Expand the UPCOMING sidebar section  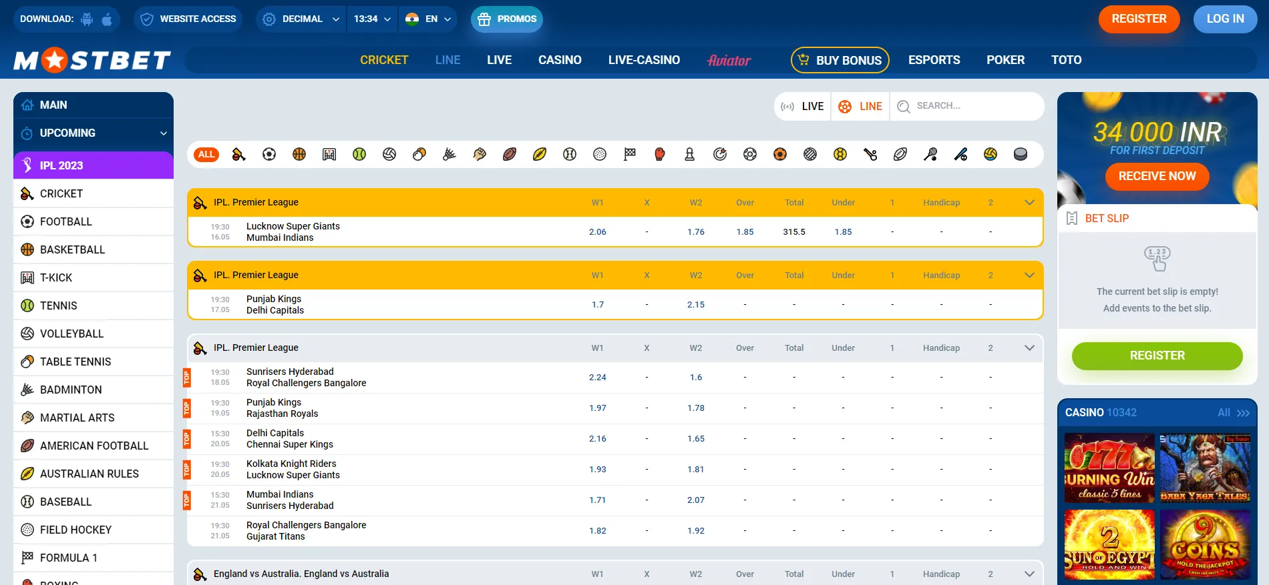point(94,133)
